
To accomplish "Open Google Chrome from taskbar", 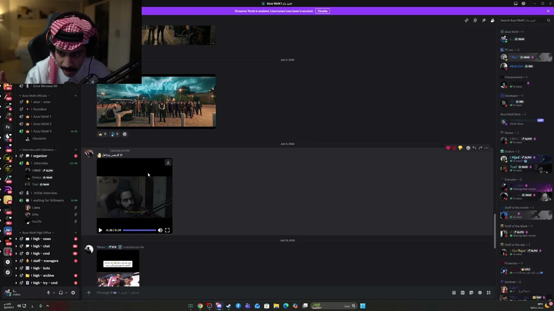I will 200,306.
